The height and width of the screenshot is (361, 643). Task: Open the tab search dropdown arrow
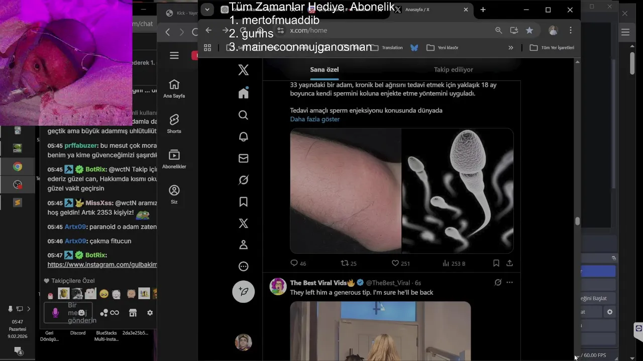tap(207, 10)
